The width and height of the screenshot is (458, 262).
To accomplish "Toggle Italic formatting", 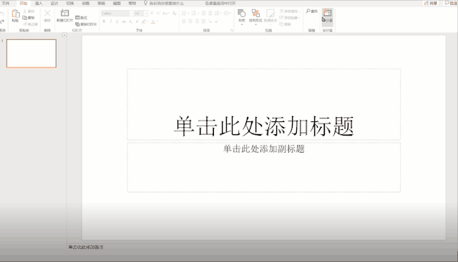I will [111, 21].
